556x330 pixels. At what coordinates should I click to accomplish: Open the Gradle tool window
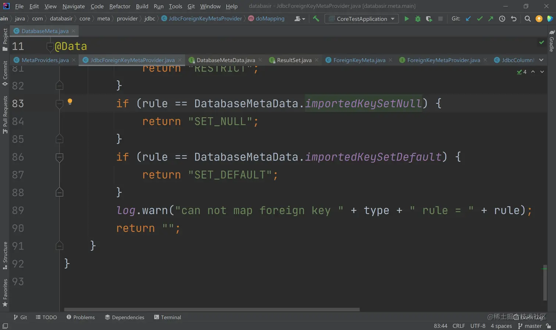[x=552, y=41]
